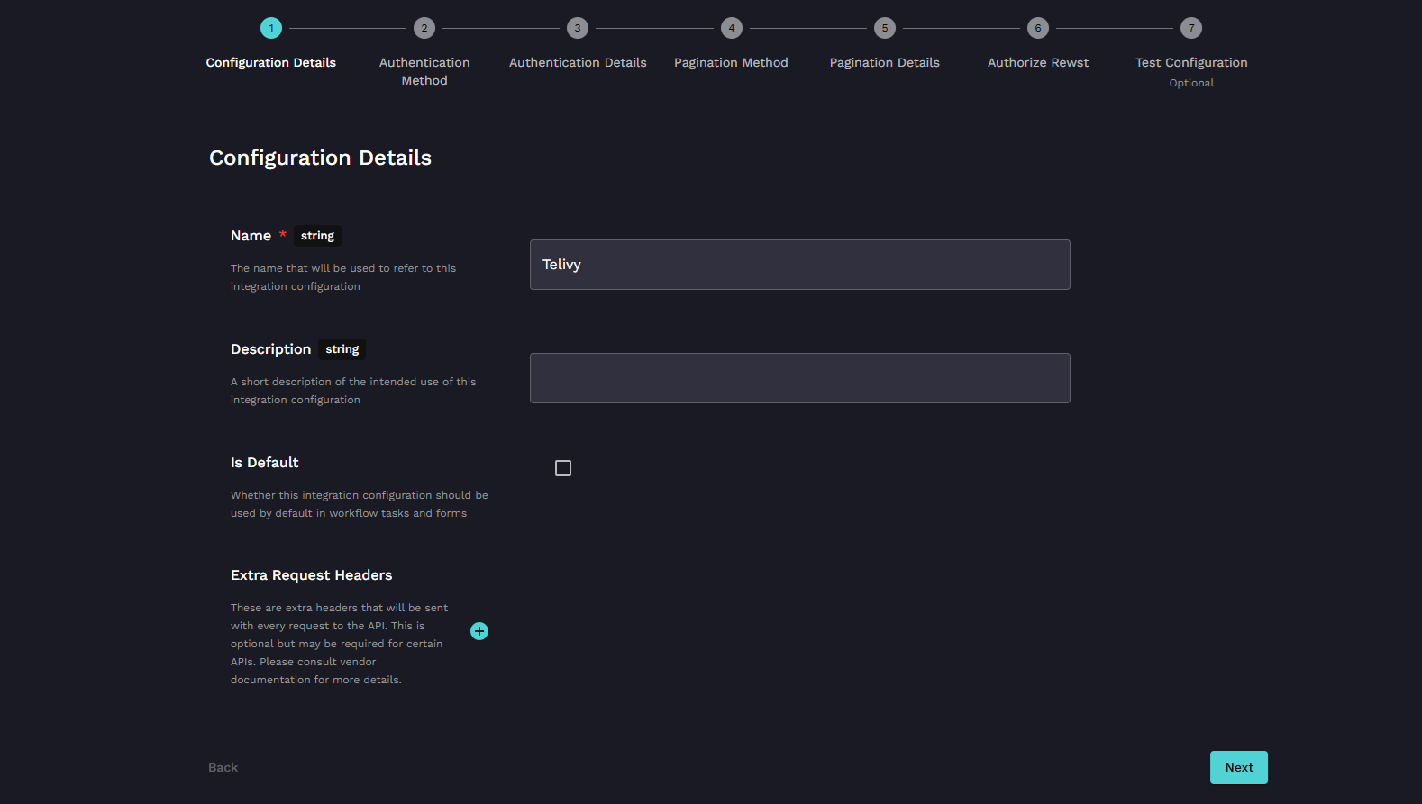Image resolution: width=1422 pixels, height=804 pixels.
Task: Select the Authorize Rewst step label
Action: click(1038, 62)
